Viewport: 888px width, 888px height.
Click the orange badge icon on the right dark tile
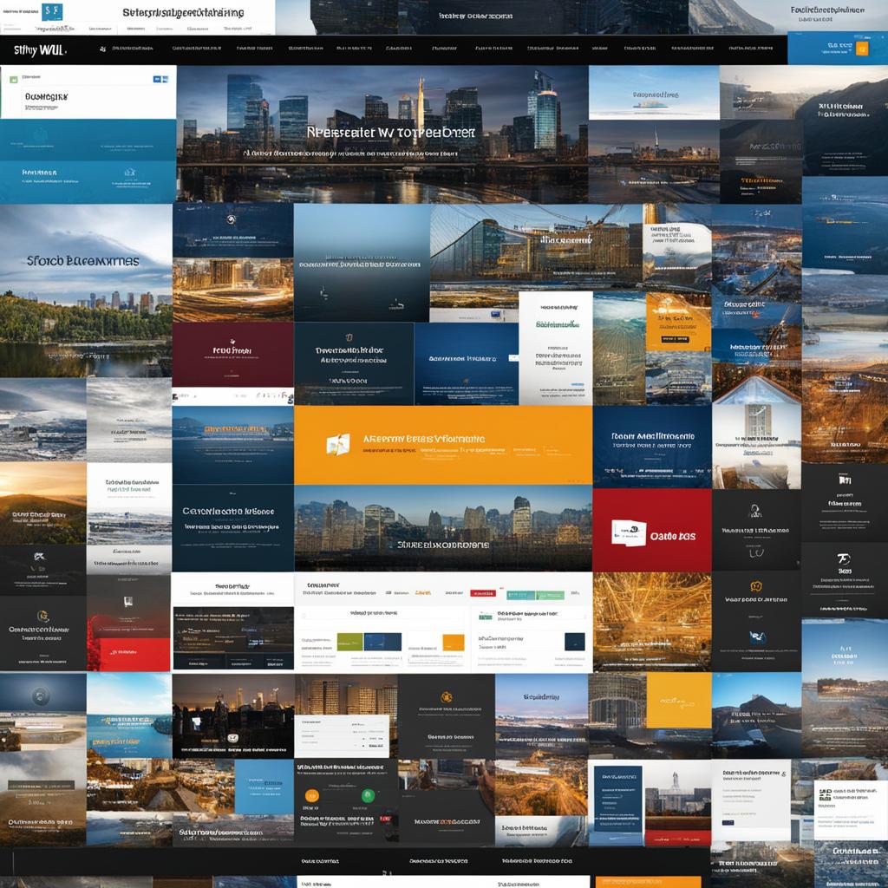pyautogui.click(x=755, y=586)
